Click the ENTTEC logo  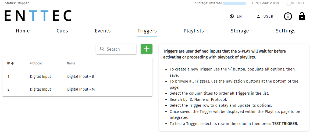38,16
